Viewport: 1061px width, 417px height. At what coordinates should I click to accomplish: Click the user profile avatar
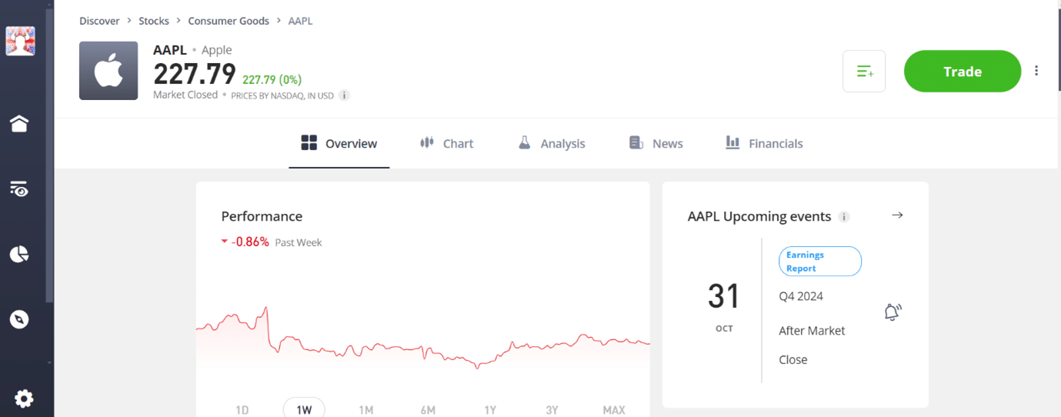[21, 40]
